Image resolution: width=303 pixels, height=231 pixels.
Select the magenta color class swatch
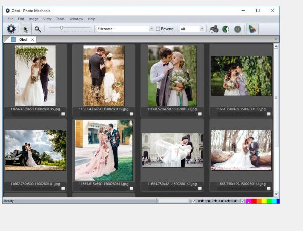pyautogui.click(x=248, y=201)
